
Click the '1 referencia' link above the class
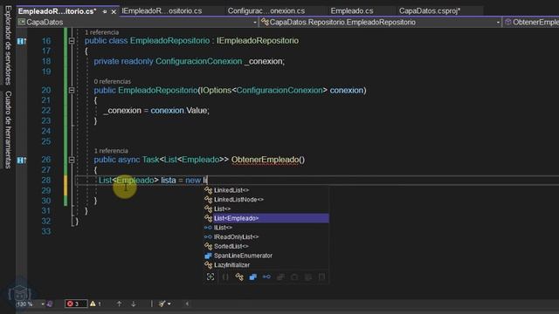point(102,32)
